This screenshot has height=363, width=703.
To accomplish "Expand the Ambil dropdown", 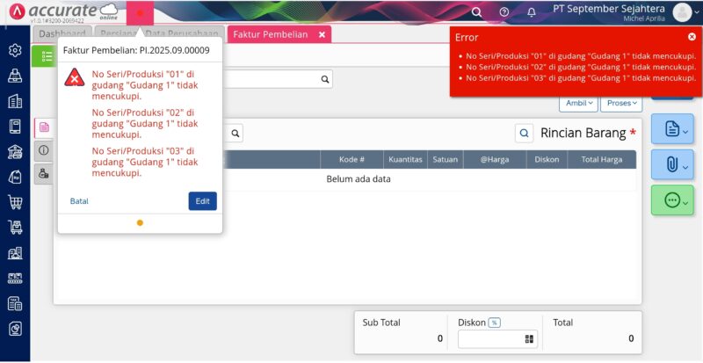I will coord(579,103).
